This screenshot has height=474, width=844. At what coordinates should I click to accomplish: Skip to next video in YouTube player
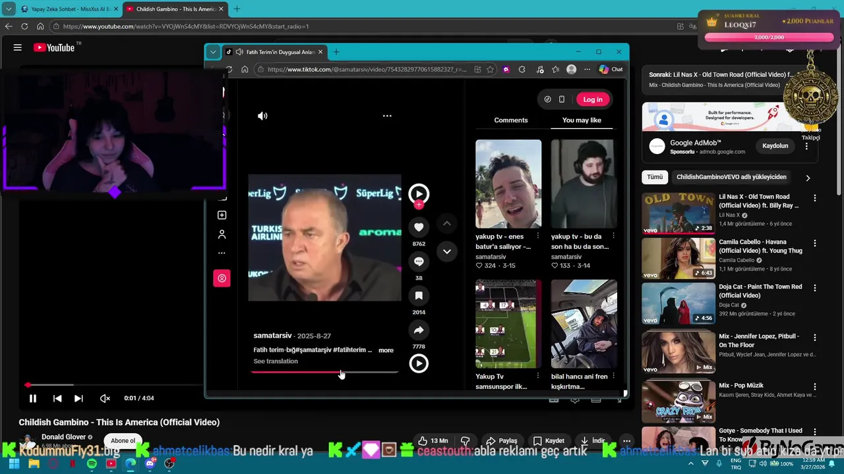(x=78, y=398)
